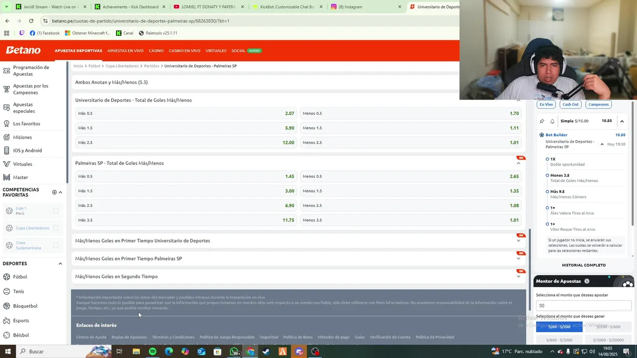Open the Copa Libertadores breadcrumb link
The height and width of the screenshot is (358, 637).
coord(122,66)
